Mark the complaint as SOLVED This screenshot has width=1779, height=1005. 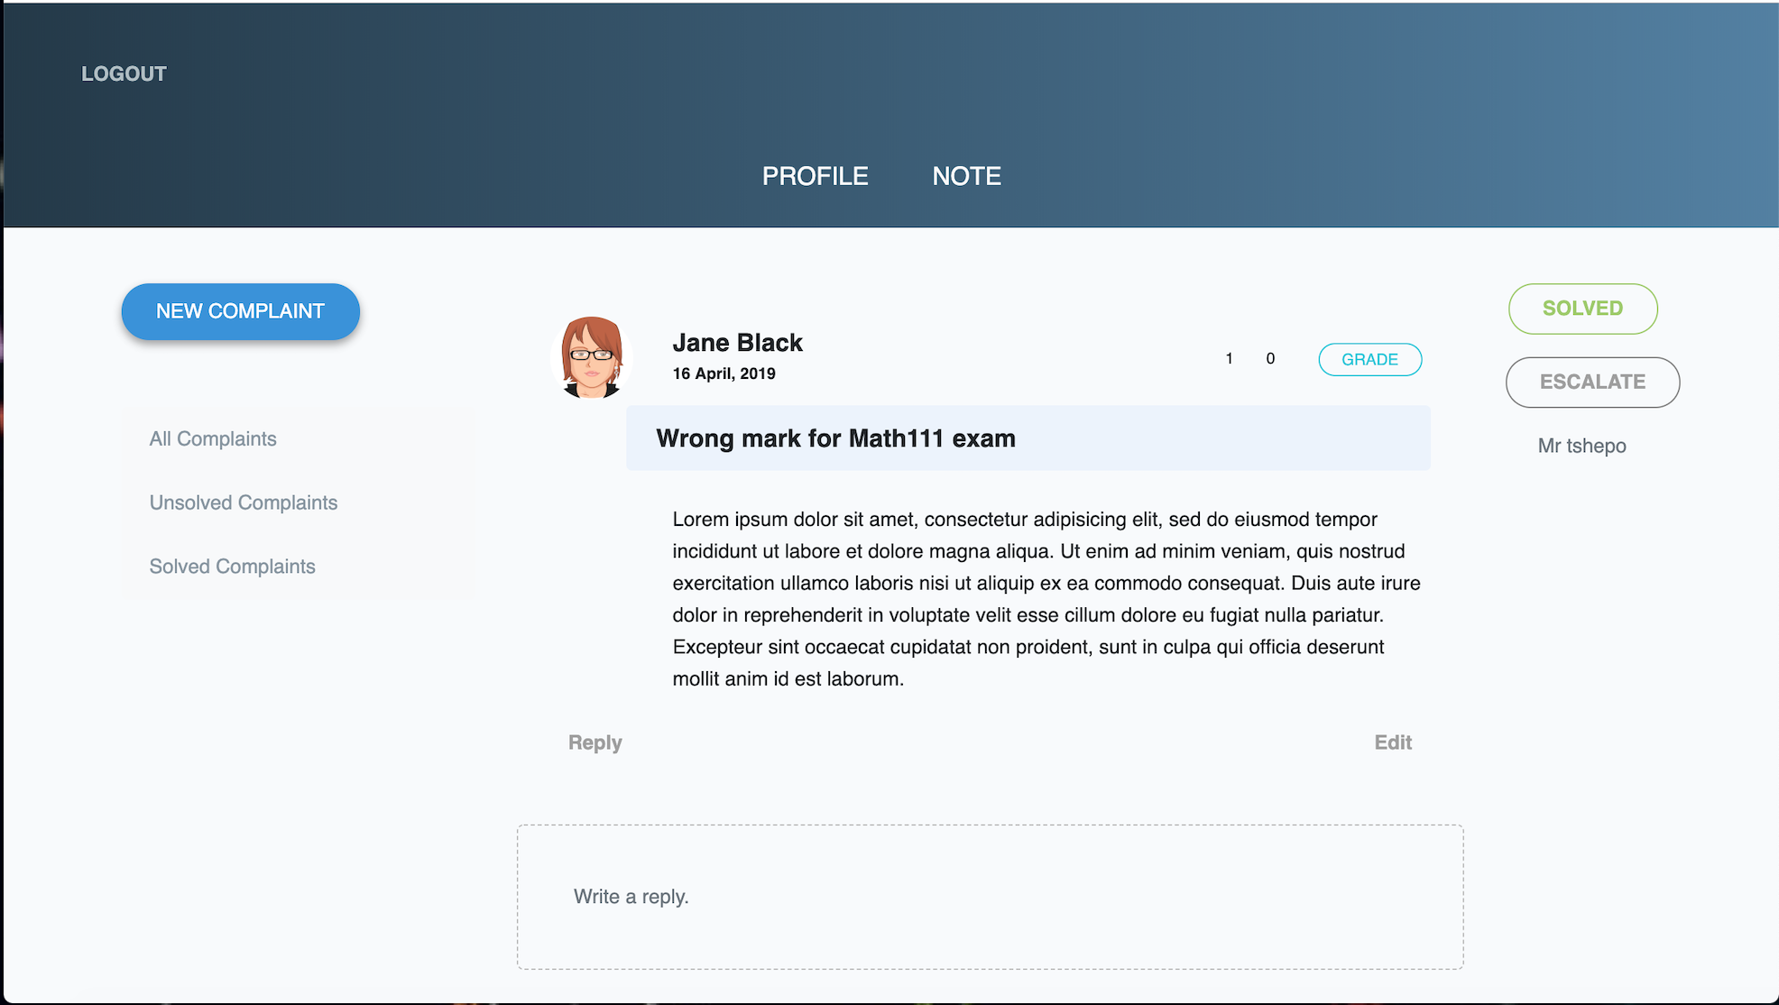[x=1582, y=309]
